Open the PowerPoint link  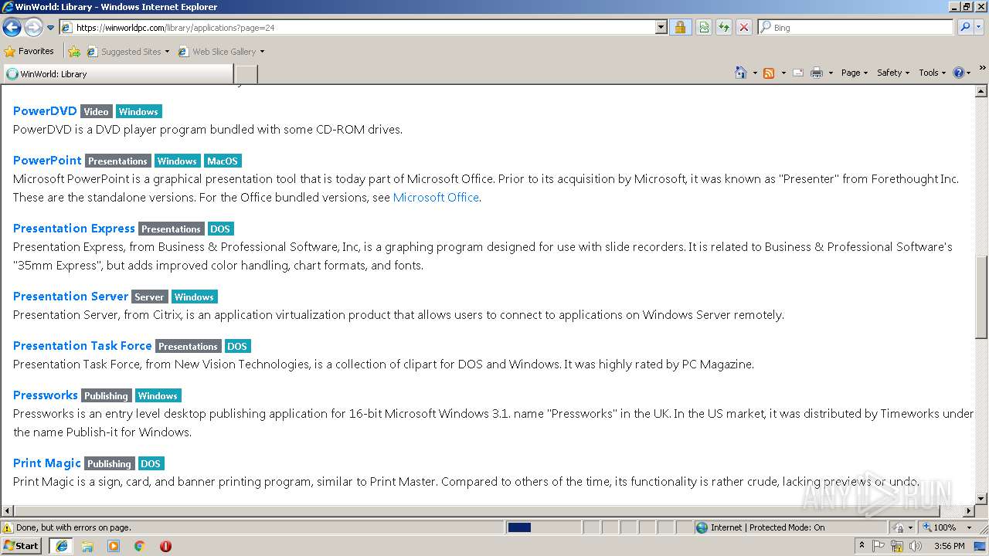(47, 161)
